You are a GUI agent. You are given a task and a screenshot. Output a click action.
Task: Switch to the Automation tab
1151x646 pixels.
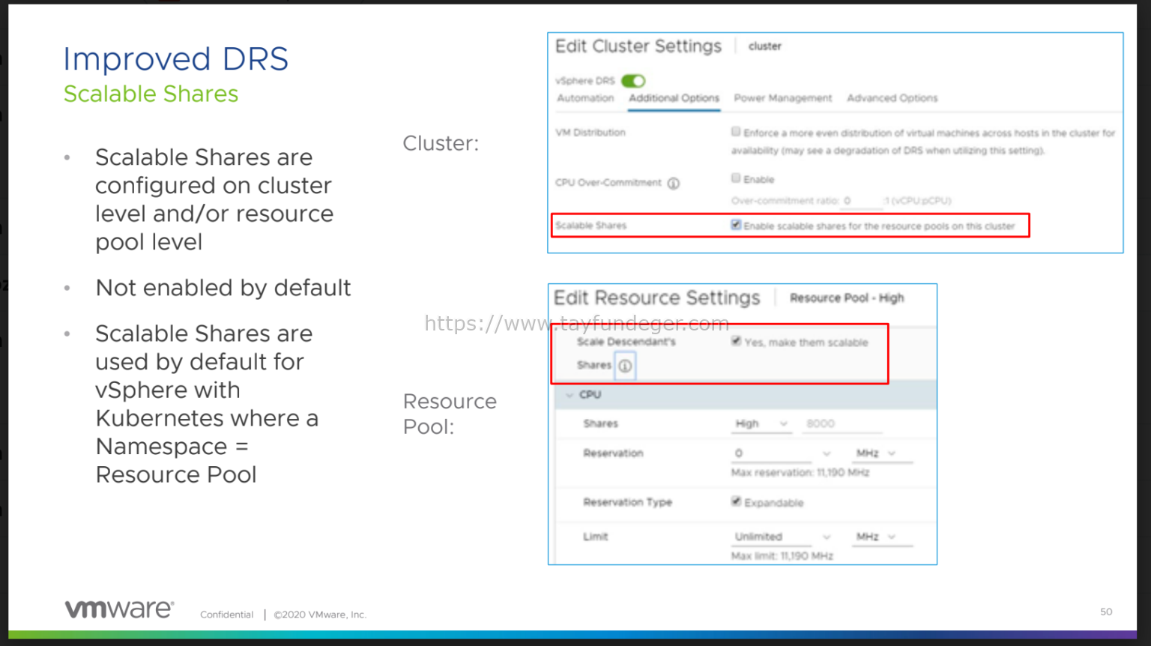coord(585,98)
